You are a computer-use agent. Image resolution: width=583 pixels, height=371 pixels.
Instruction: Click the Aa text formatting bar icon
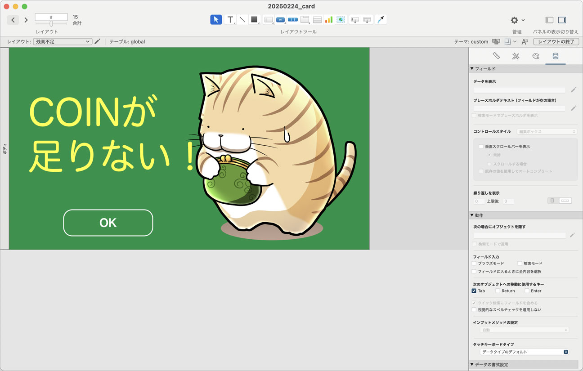coord(525,41)
